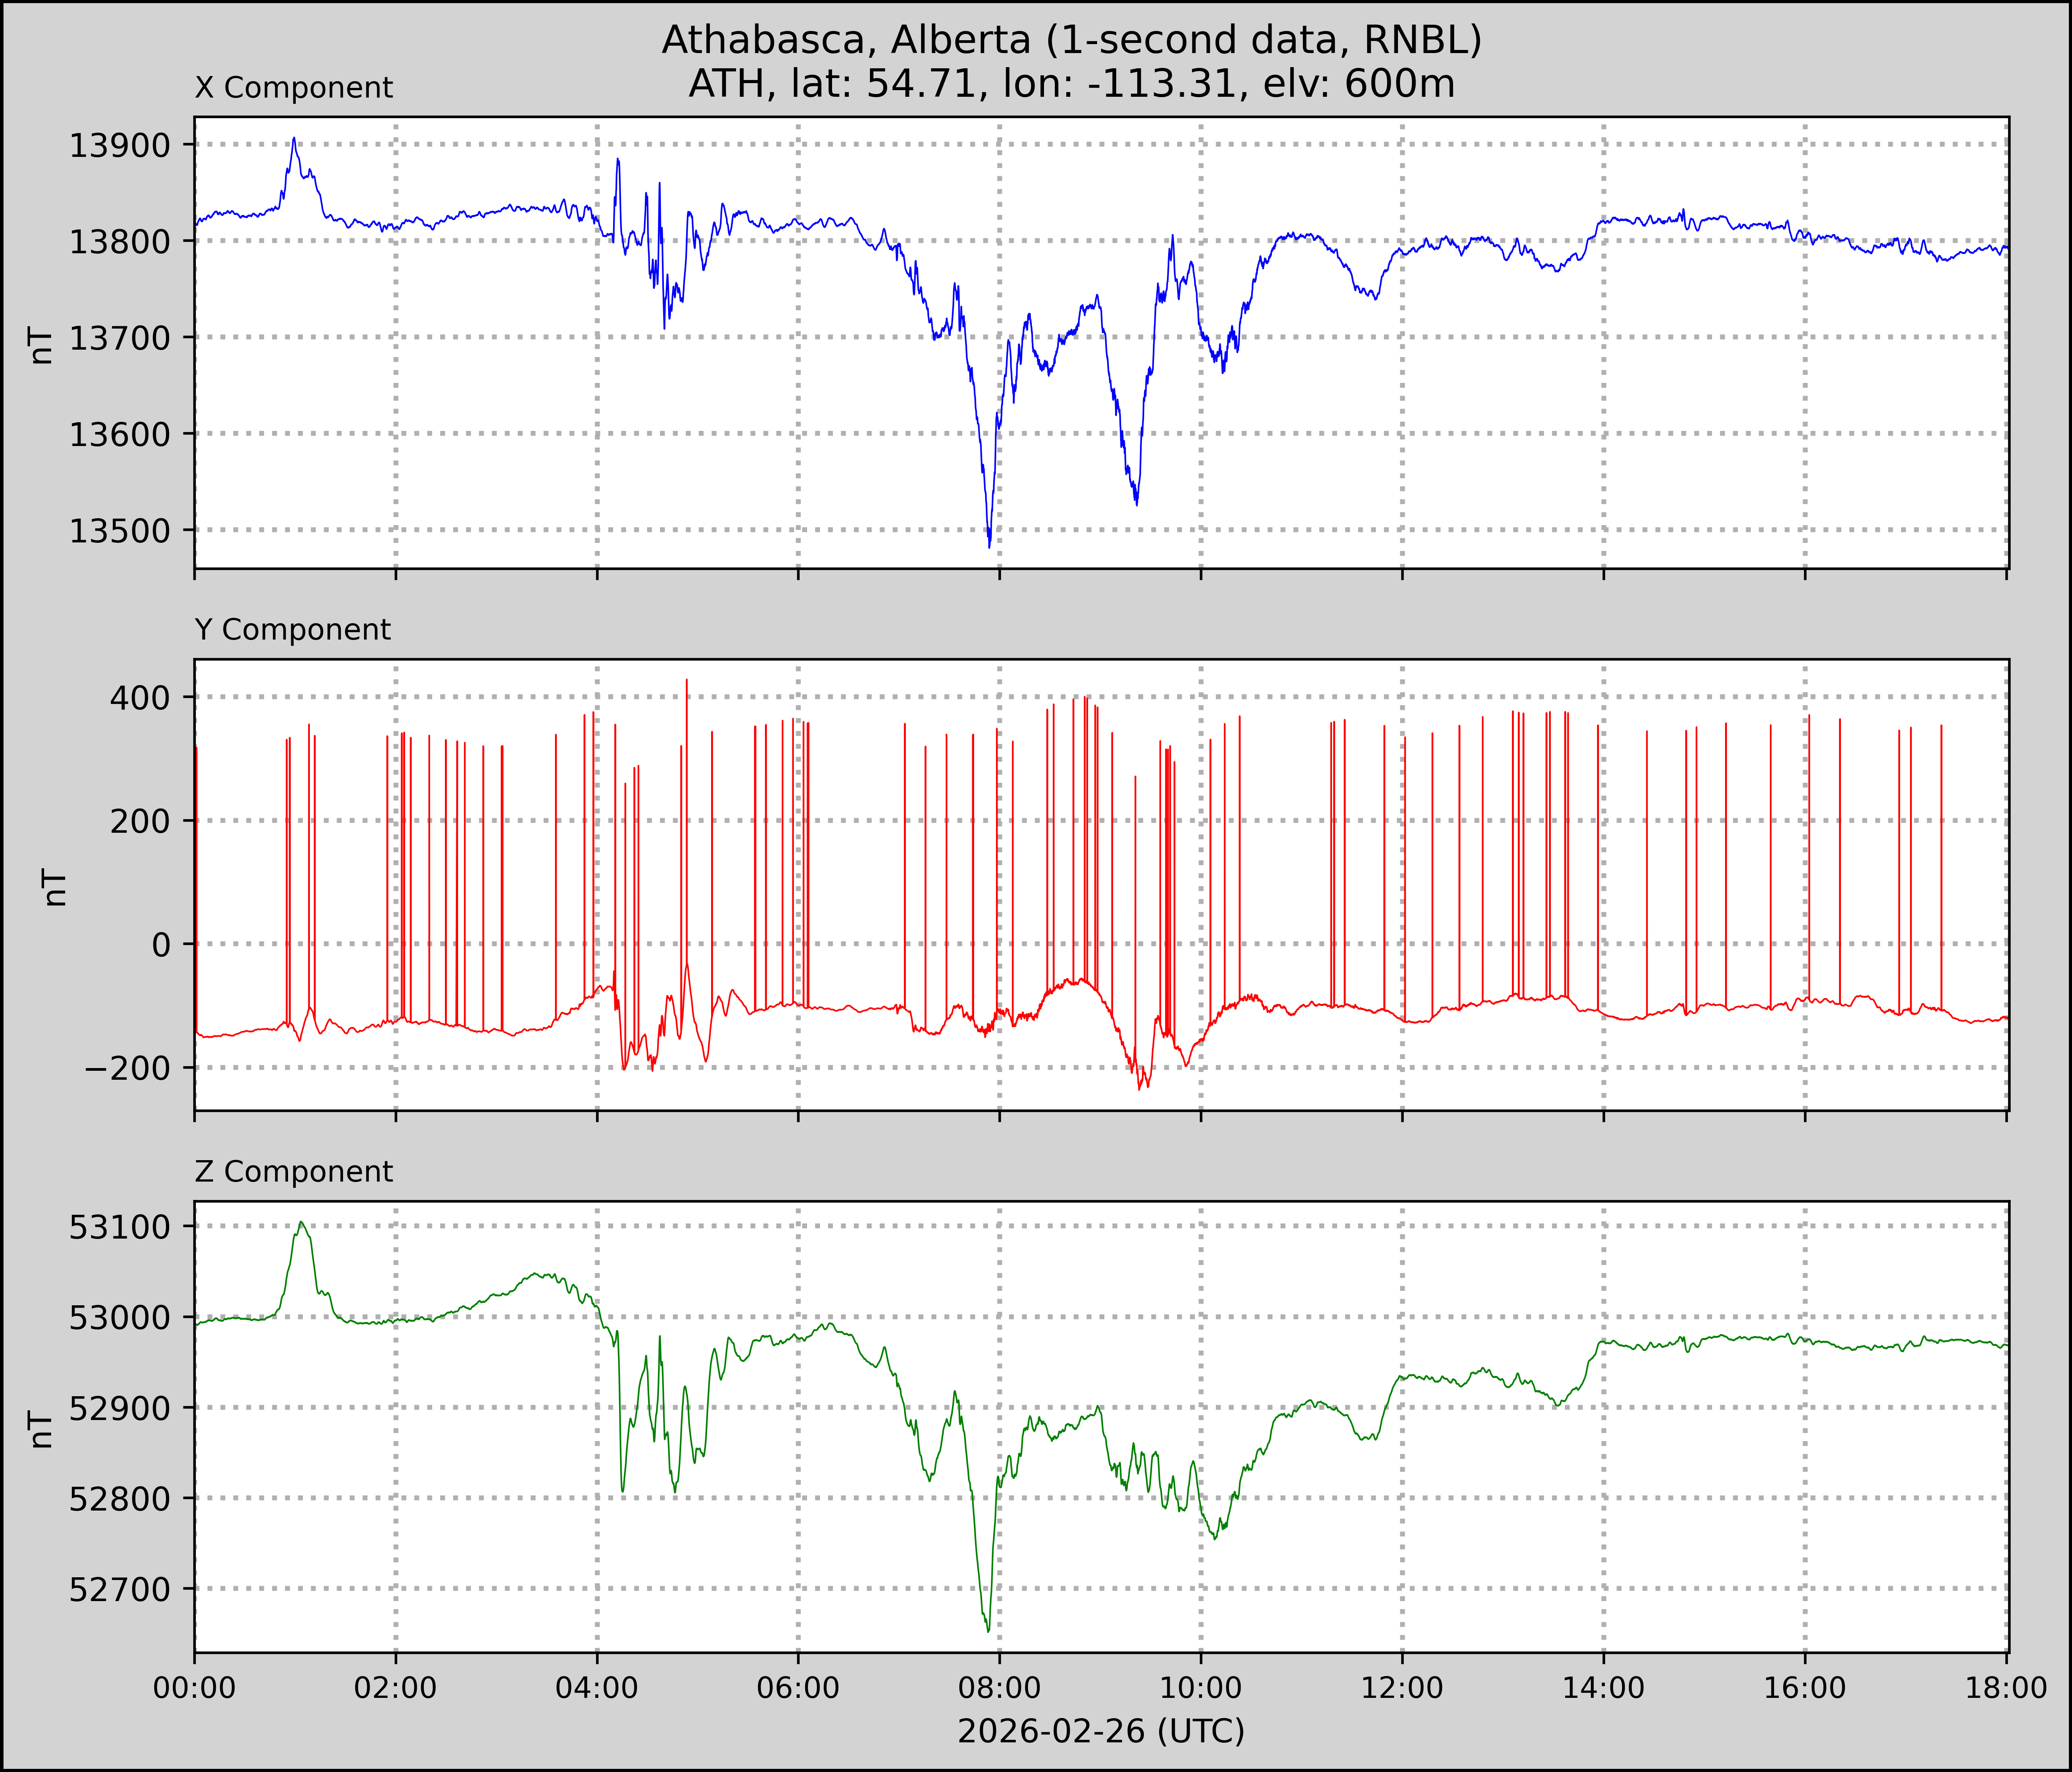Click the 12:00 time axis label
Viewport: 2072px width, 1772px height.
coord(1402,1689)
